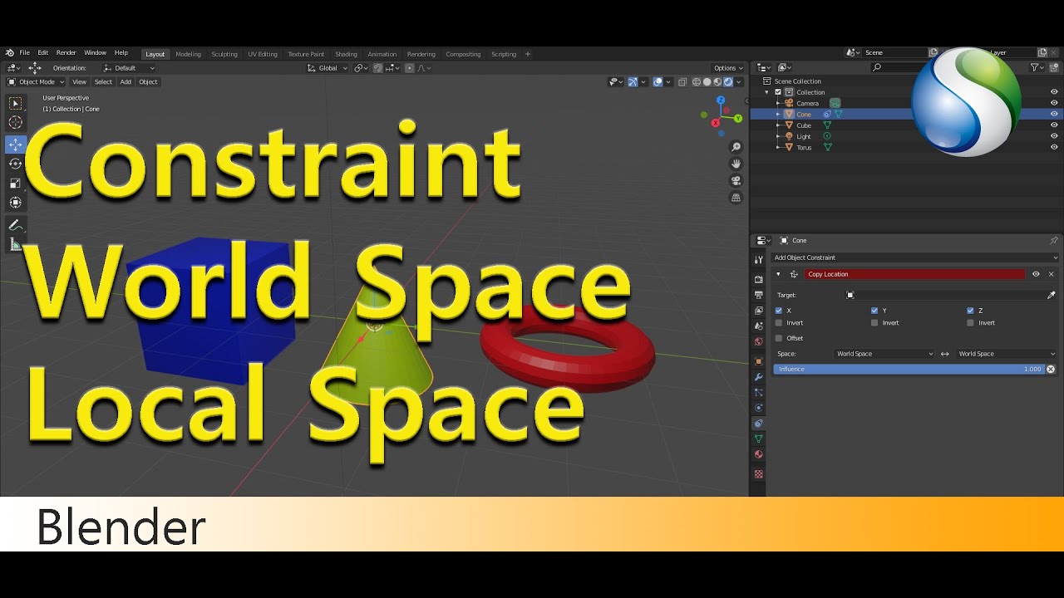This screenshot has height=598, width=1064.
Task: Uncheck the X axis checkbox
Action: point(778,311)
